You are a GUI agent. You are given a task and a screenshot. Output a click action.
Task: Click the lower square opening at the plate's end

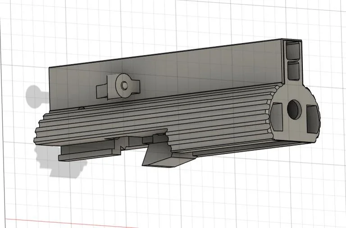[x=294, y=69]
